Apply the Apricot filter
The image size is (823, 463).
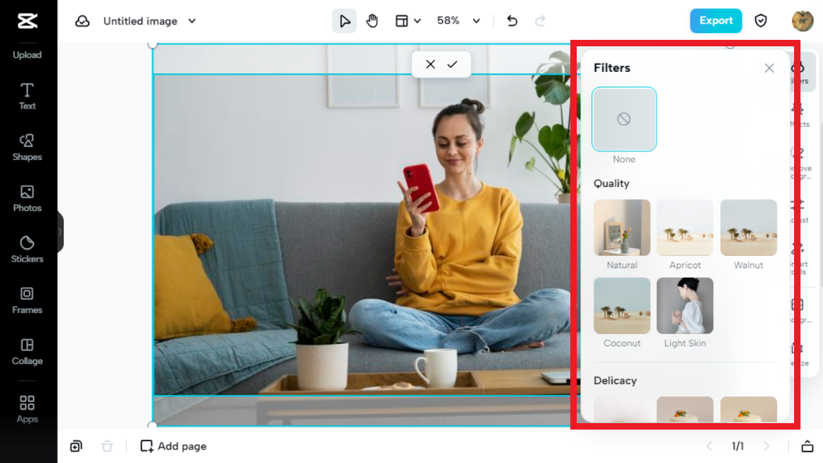(x=685, y=228)
